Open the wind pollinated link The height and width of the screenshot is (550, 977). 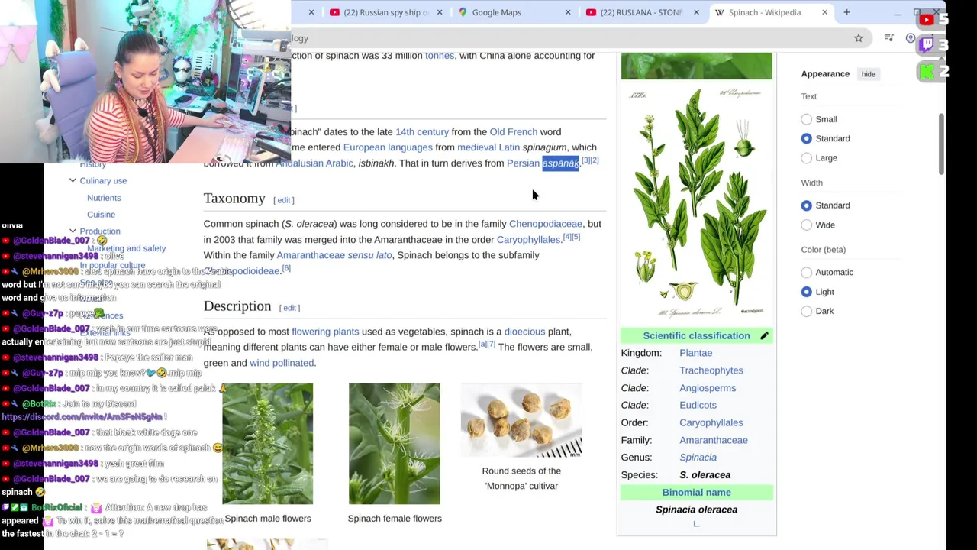pyautogui.click(x=282, y=363)
